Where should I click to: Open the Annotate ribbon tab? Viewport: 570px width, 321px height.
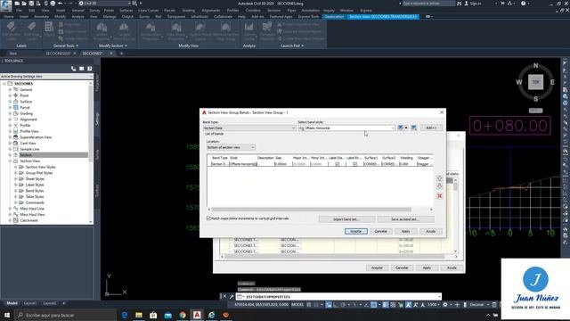(41, 17)
